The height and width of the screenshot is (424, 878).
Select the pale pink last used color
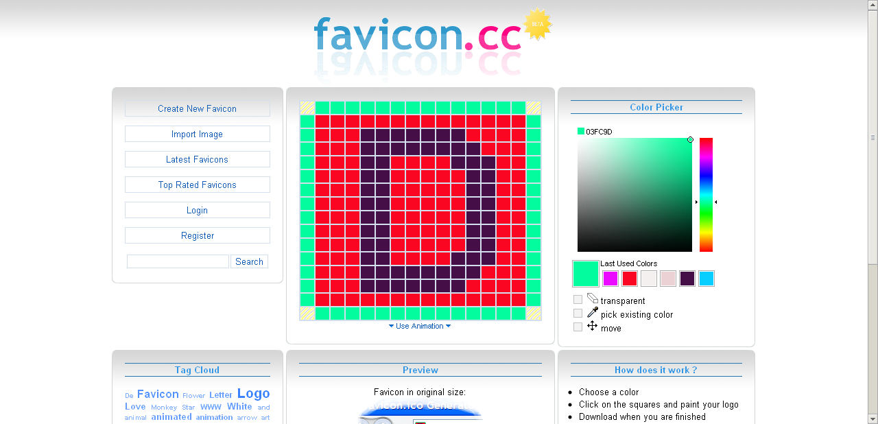(x=668, y=279)
